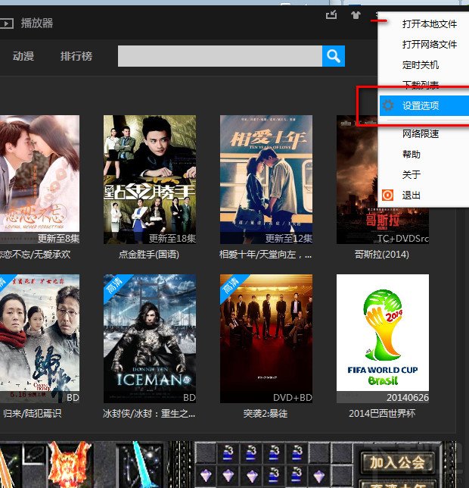469x488 pixels.
Task: Select 网络限速 in the menu
Action: pos(421,134)
